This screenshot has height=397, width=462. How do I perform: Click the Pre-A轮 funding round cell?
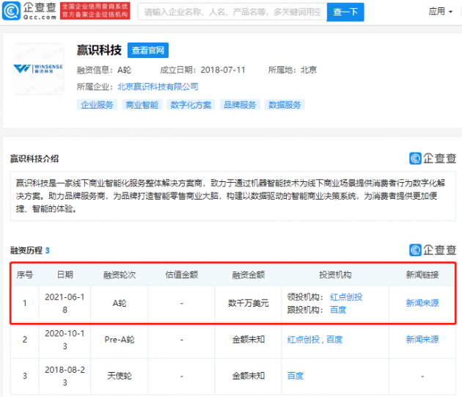click(x=120, y=340)
